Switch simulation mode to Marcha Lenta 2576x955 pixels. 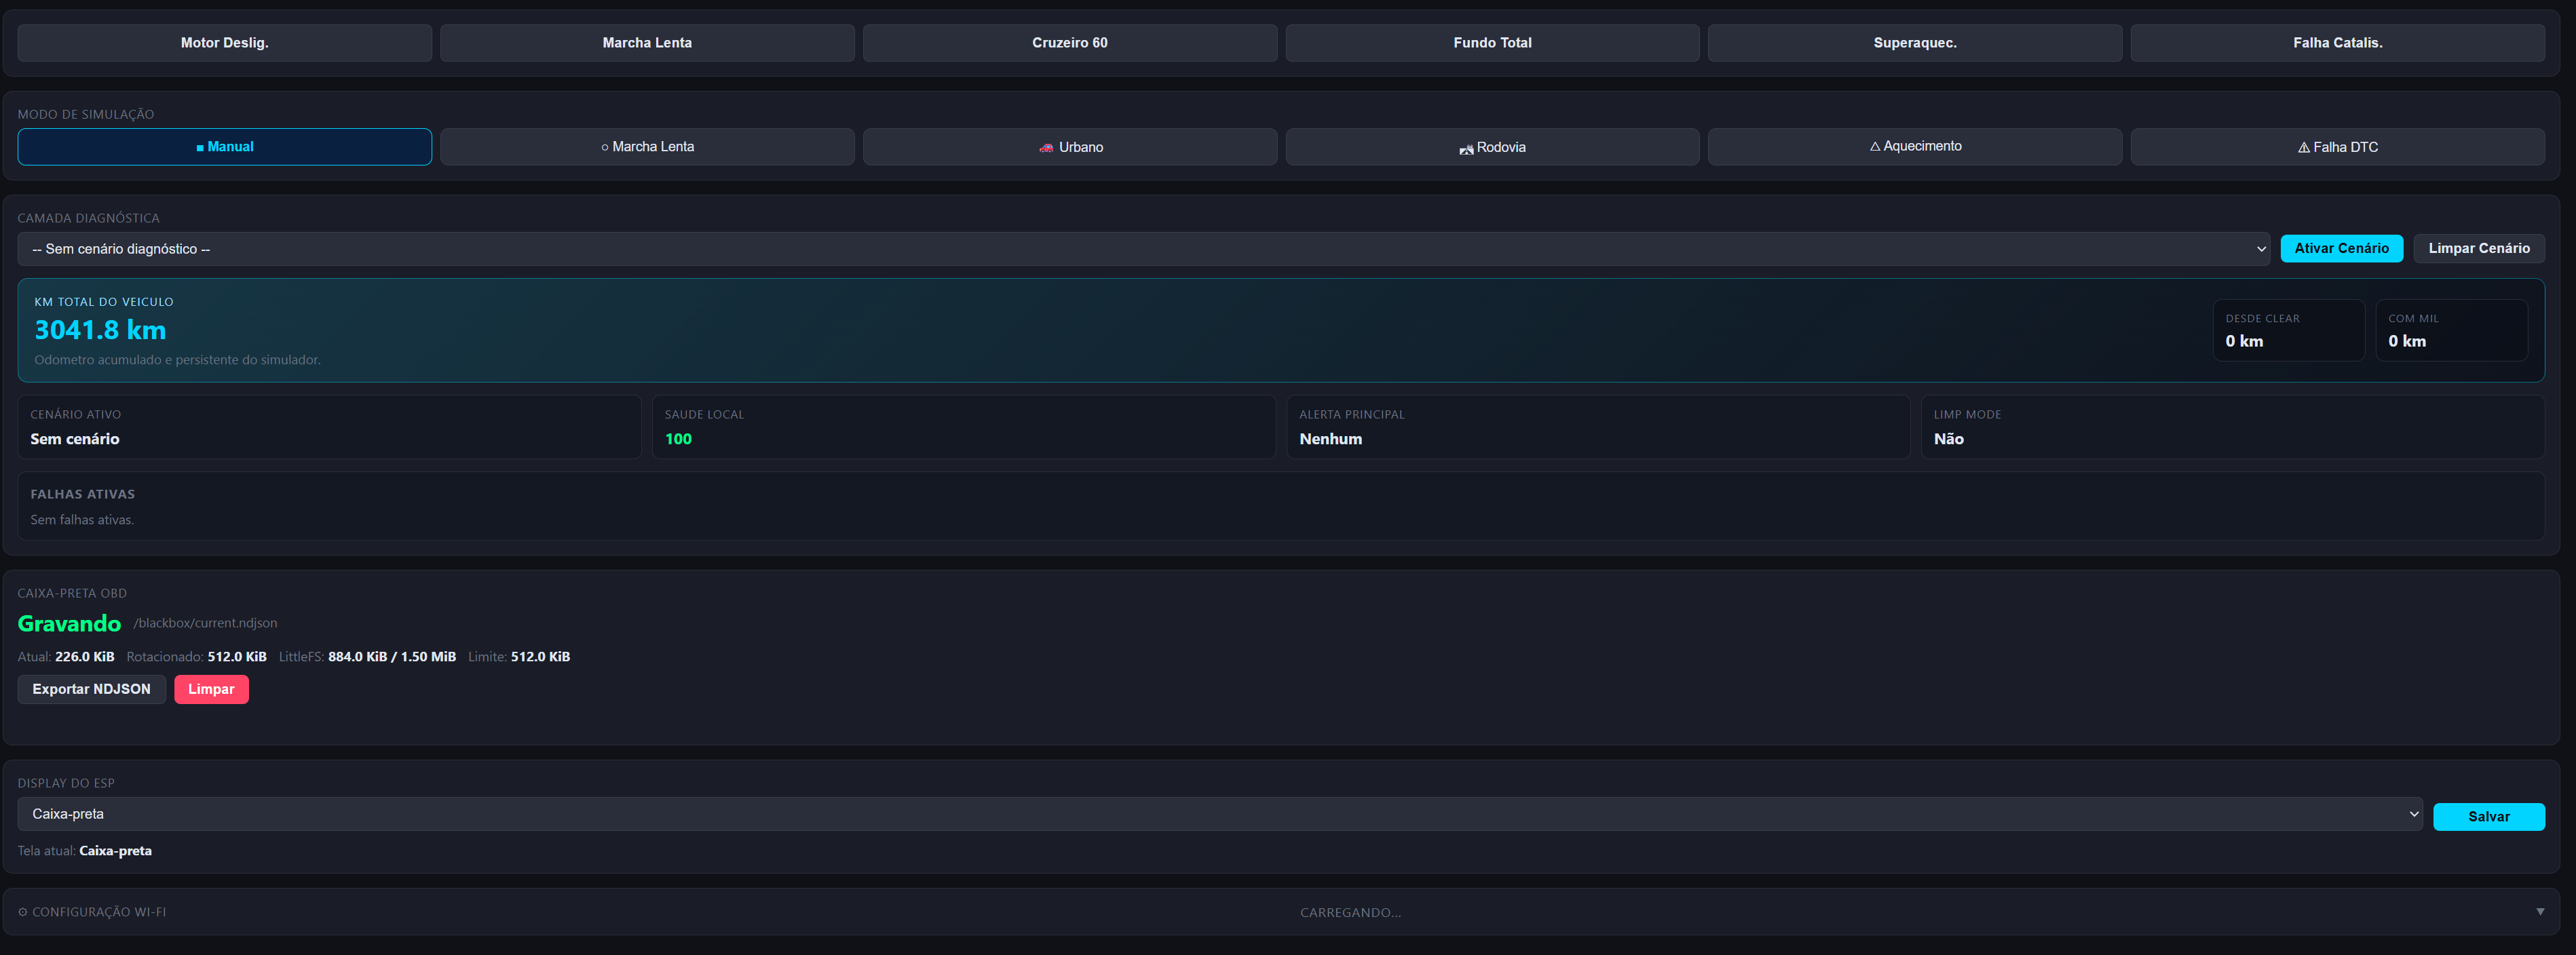point(647,147)
